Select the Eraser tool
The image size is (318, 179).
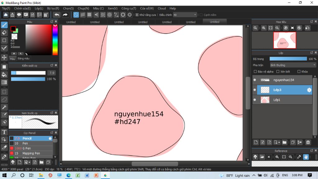click(4, 32)
